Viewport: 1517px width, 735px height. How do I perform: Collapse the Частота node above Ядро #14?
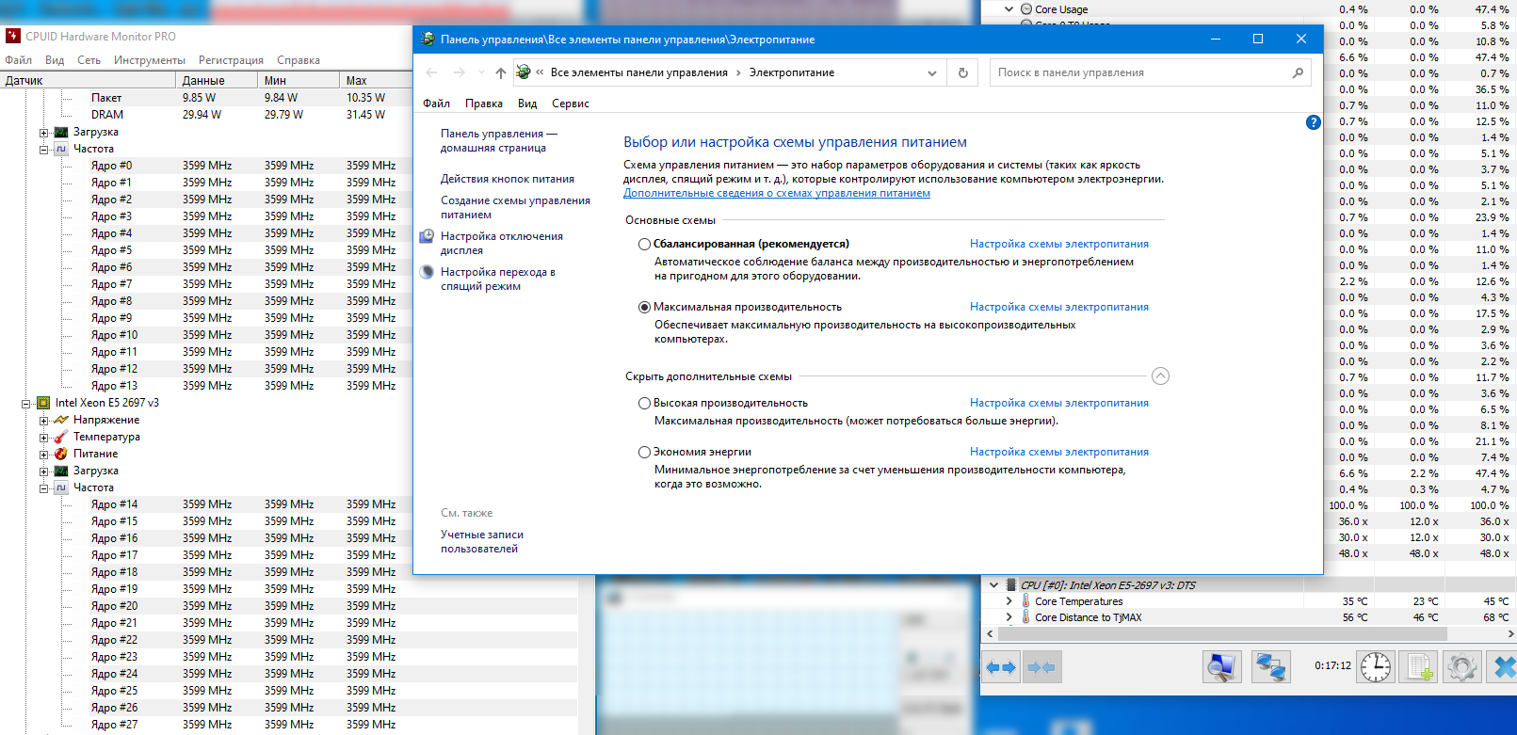click(x=43, y=488)
